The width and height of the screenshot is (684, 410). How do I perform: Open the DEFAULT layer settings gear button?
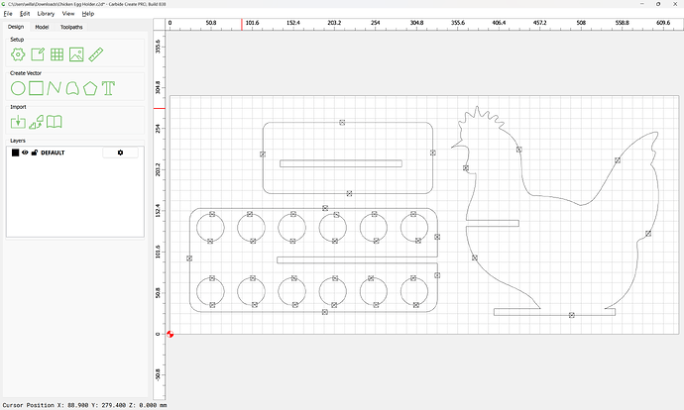click(x=121, y=153)
